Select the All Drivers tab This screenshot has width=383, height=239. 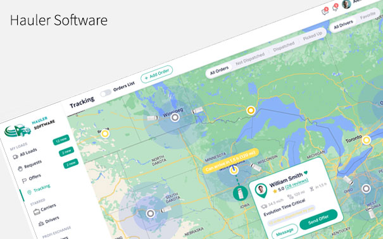(343, 25)
